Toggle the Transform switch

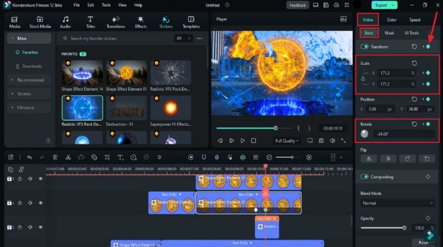pos(364,47)
